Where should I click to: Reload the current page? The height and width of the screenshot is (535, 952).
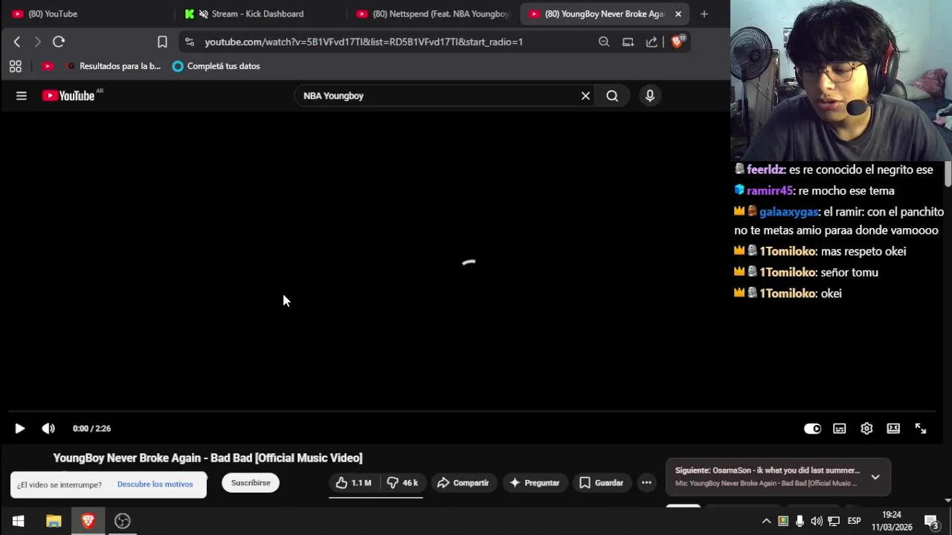tap(59, 42)
